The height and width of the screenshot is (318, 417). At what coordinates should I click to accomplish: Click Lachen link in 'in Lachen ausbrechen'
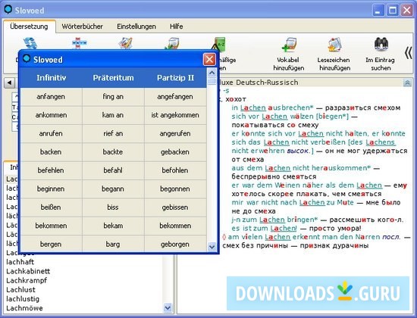(253, 108)
